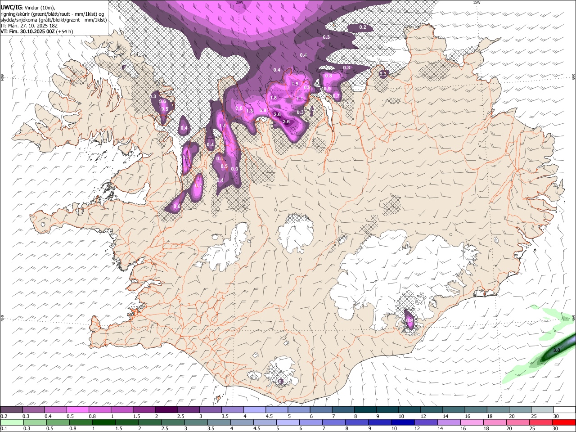Screen dimensions: 576x432
Task: Pick lower legend light purple swatch at 14
Action: (x=449, y=422)
